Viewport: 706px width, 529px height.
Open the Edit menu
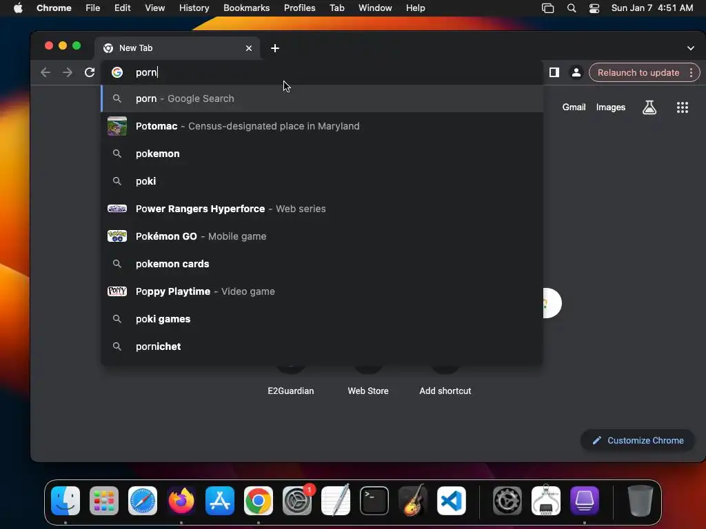pyautogui.click(x=122, y=8)
